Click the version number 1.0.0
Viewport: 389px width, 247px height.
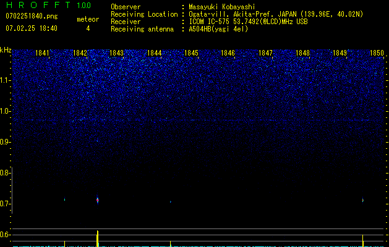pos(84,6)
